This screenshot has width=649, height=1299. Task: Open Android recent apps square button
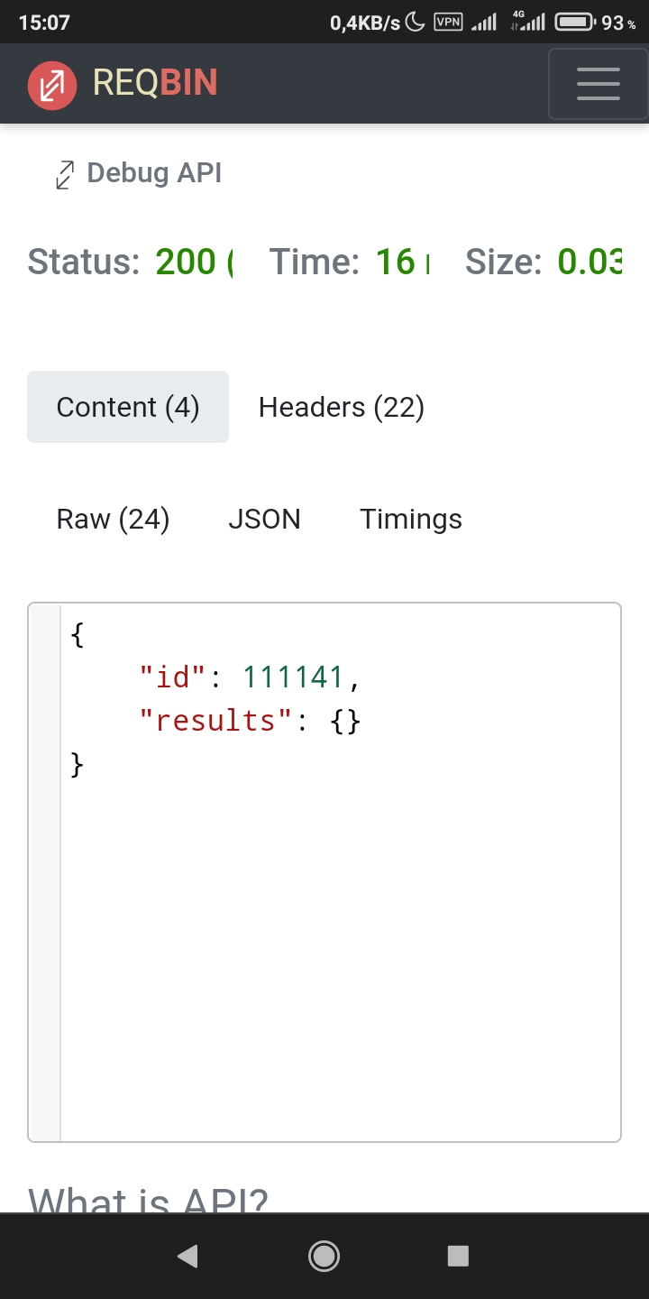[x=458, y=1256]
